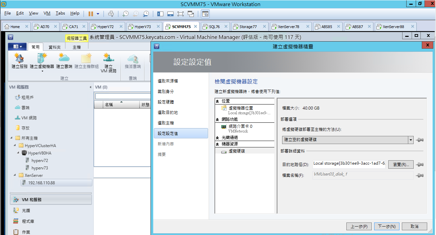Select host 192.168.110.88 in the tree
This screenshot has width=436, height=235.
point(56,183)
